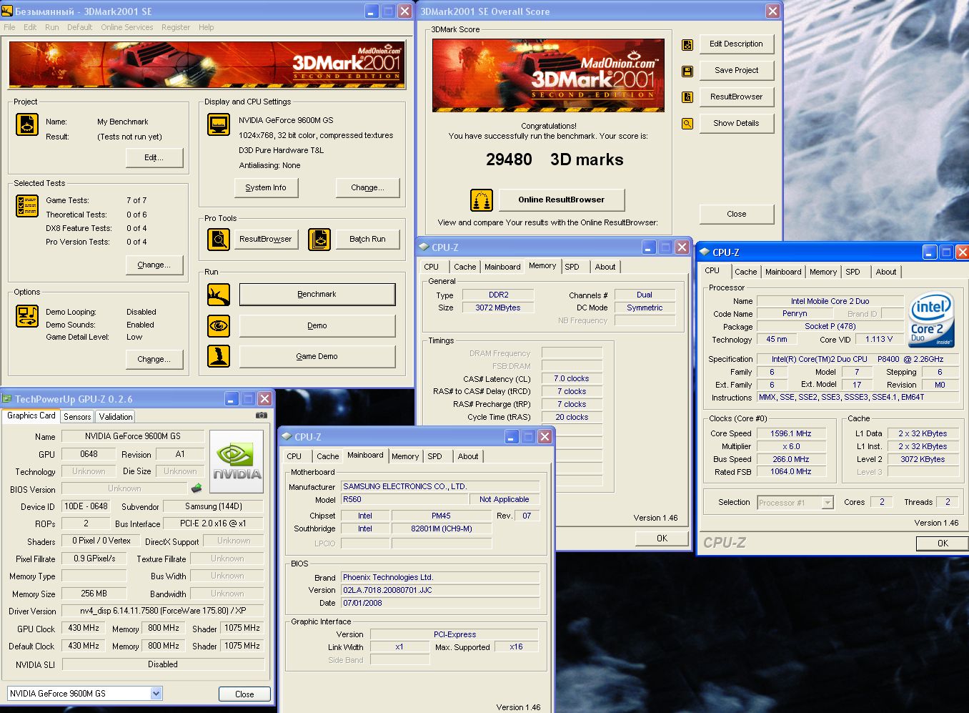Image resolution: width=969 pixels, height=713 pixels.
Task: Click the Edit Description button
Action: 736,44
